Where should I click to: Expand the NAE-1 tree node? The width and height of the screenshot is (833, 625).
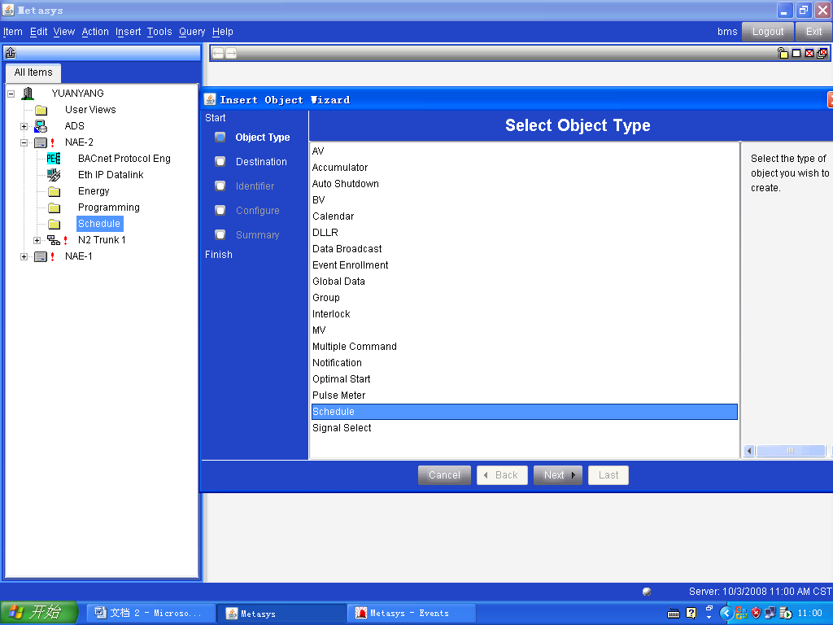(24, 256)
